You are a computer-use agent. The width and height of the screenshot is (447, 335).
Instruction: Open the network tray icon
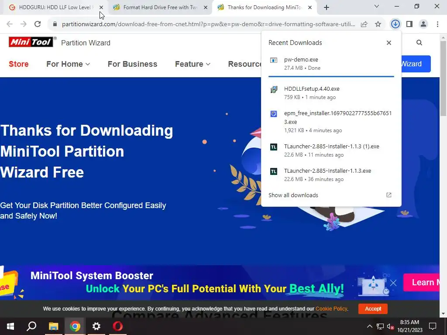pos(380,326)
